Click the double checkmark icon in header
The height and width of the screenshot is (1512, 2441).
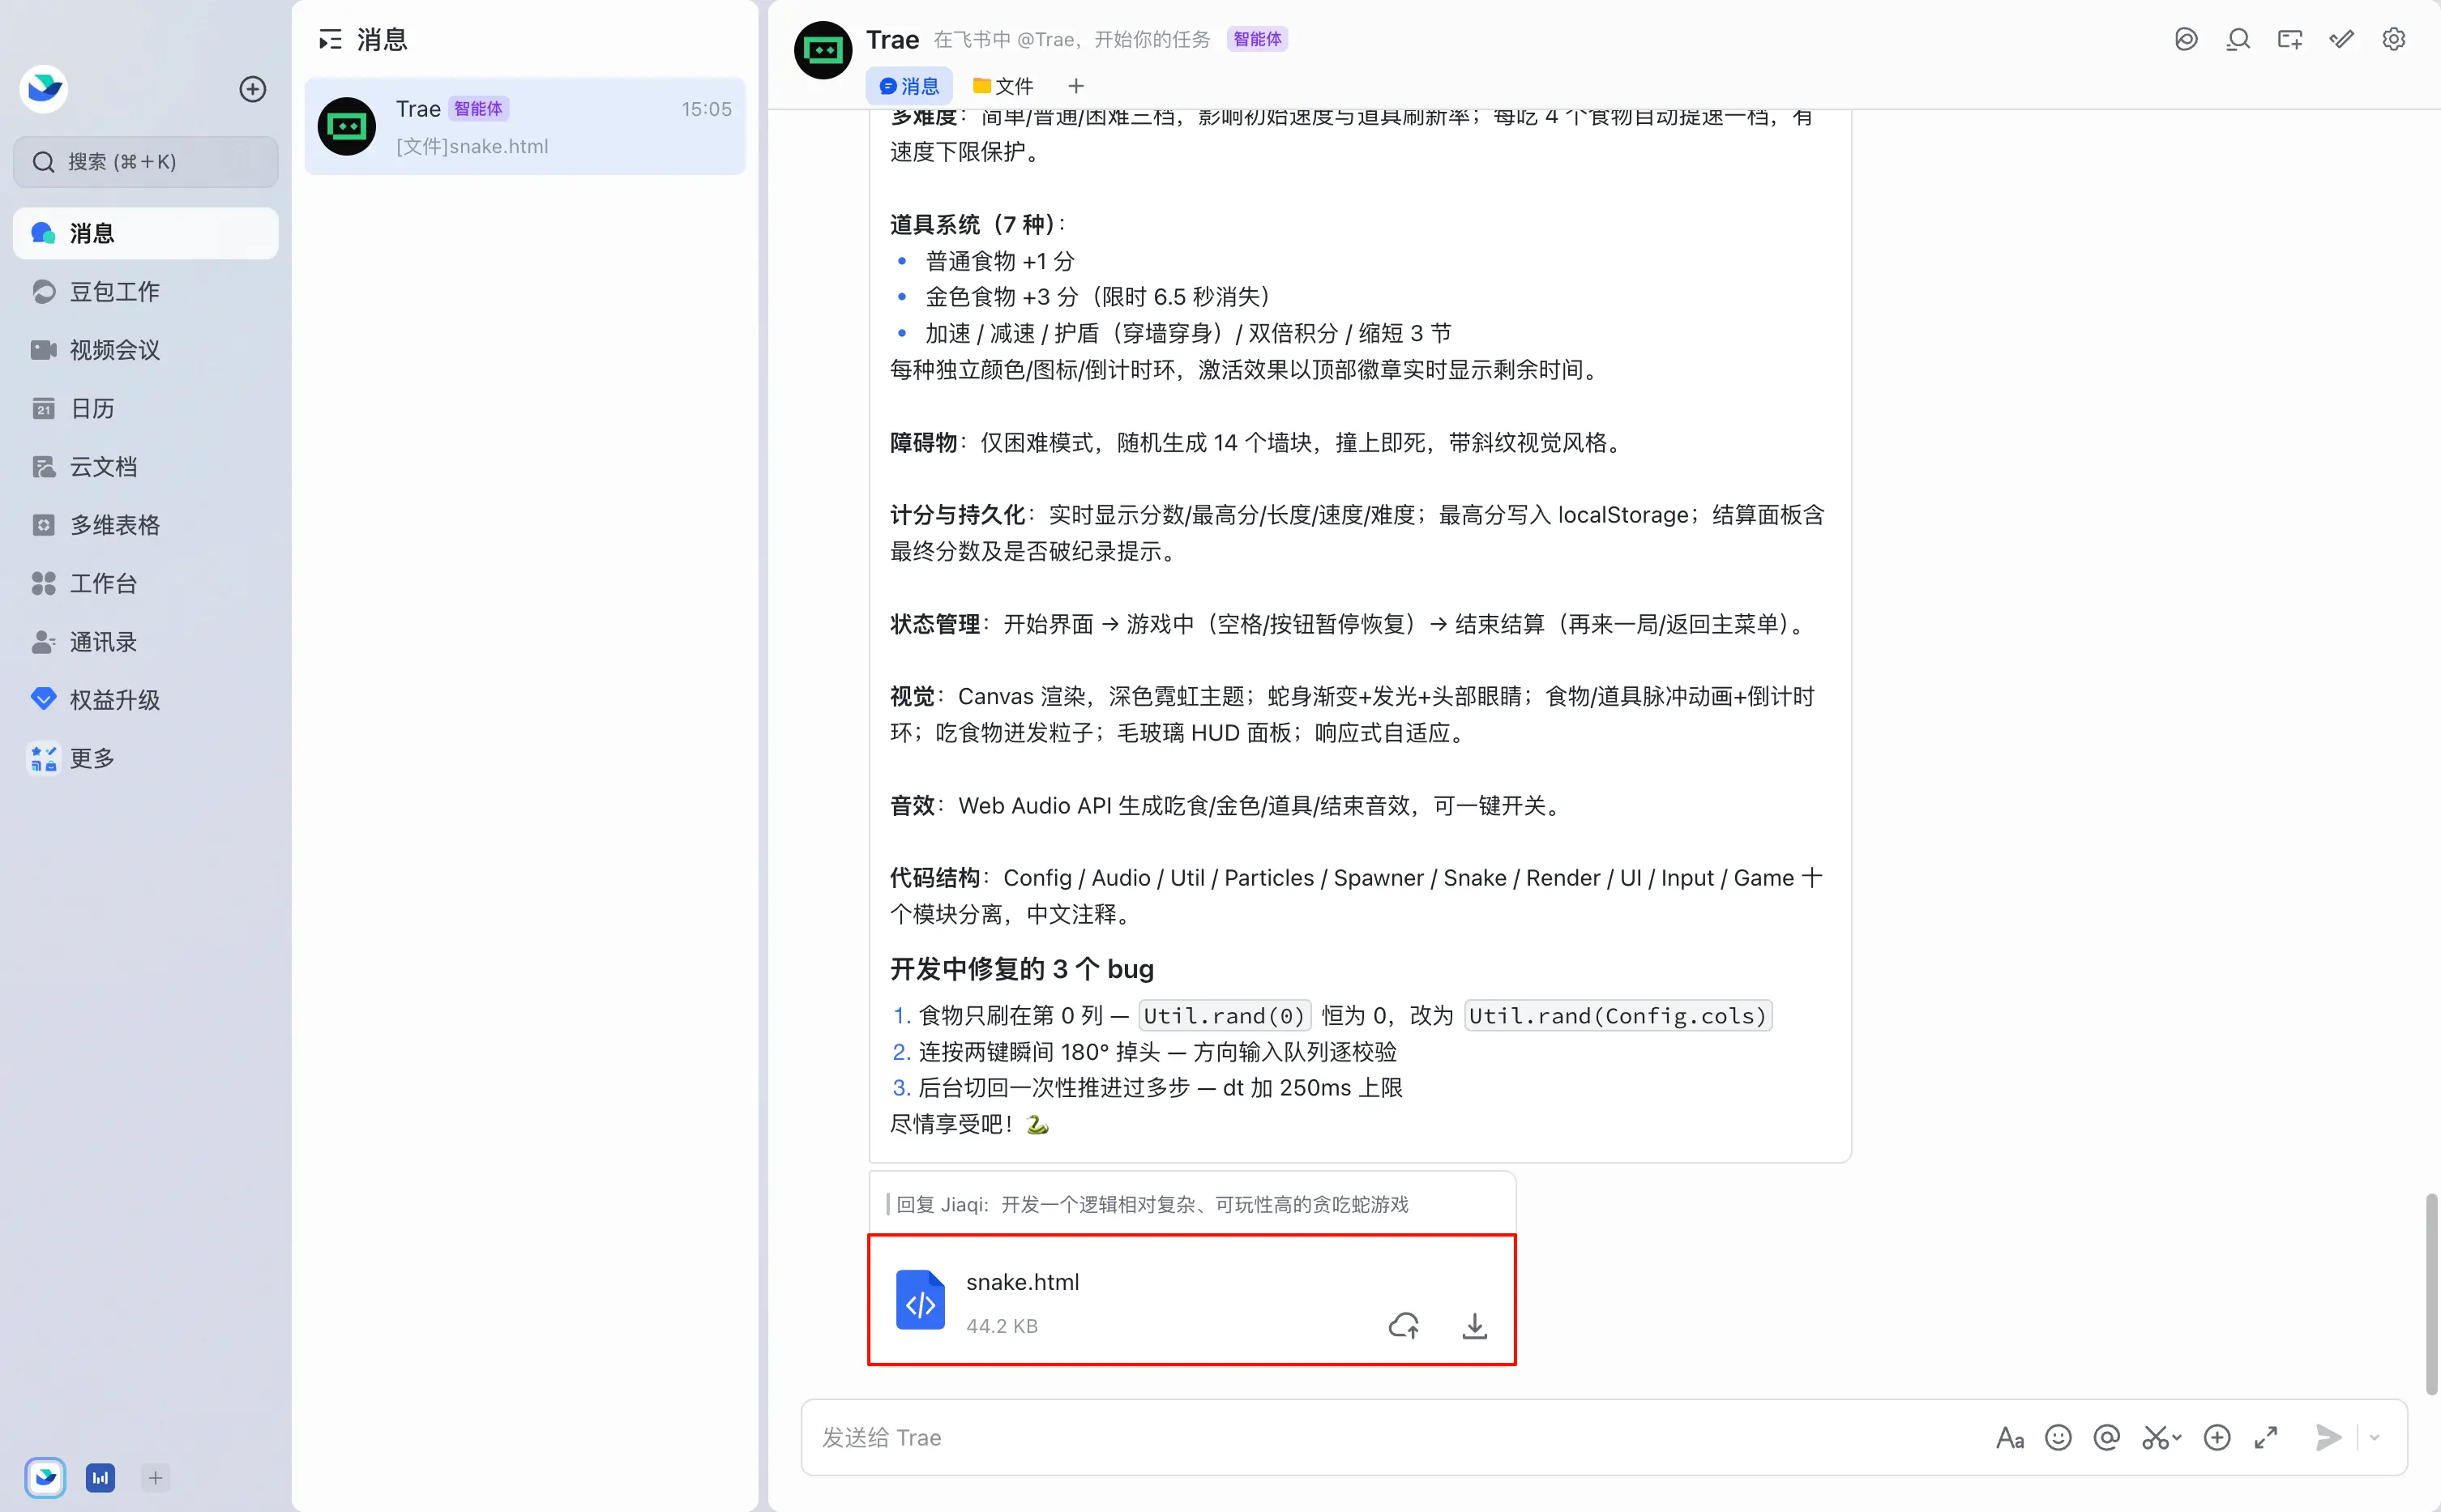point(2342,39)
